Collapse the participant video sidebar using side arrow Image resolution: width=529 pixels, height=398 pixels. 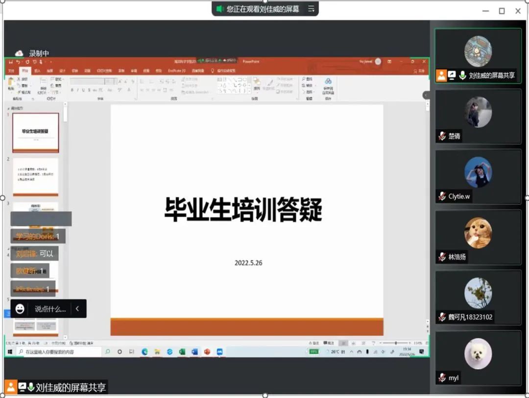tap(426, 95)
